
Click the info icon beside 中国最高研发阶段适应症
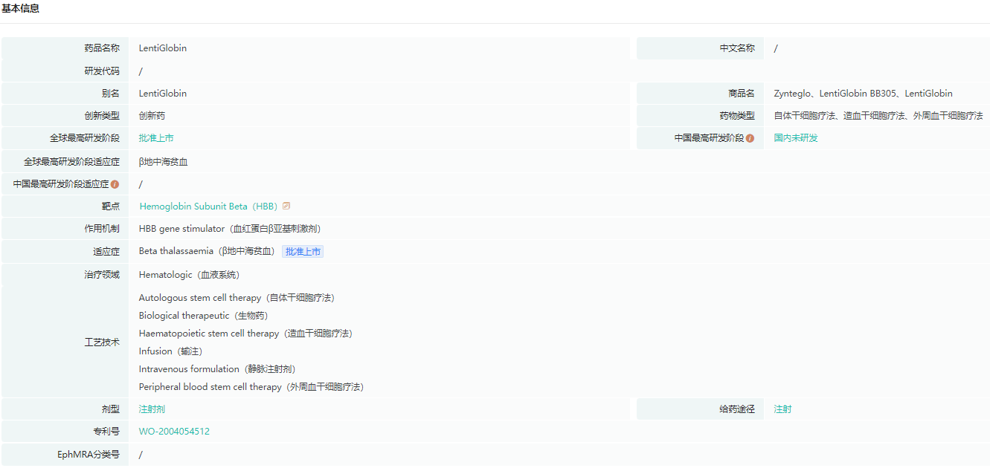tap(115, 184)
